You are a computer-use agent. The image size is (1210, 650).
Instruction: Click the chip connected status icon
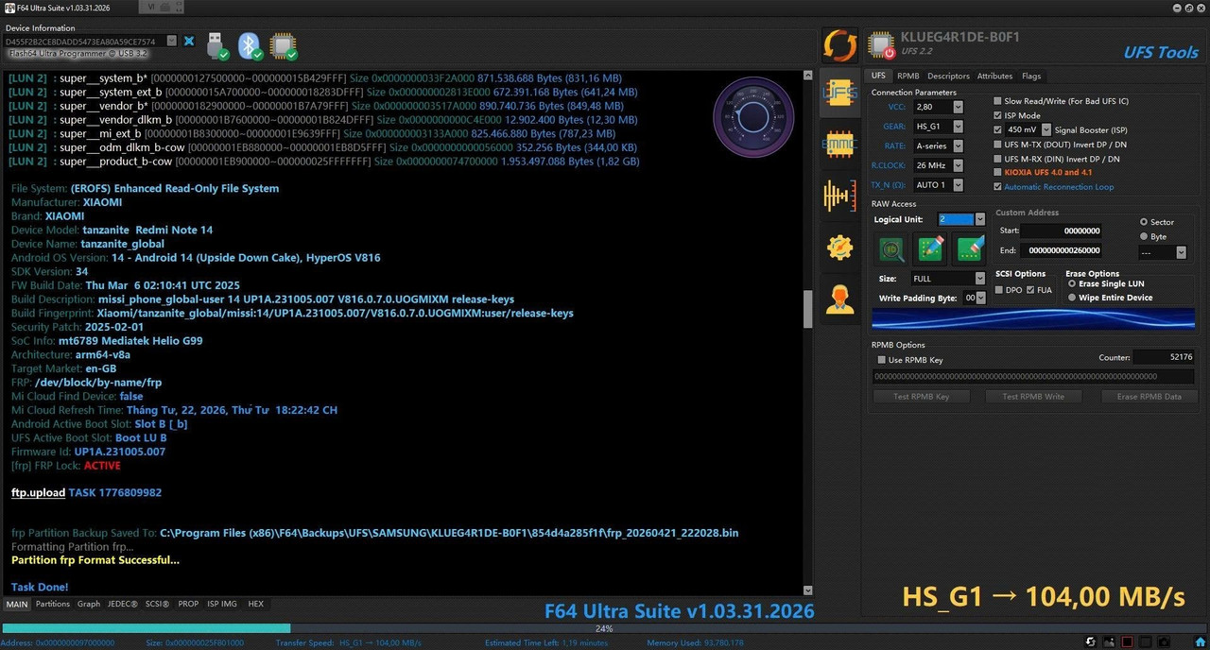(x=283, y=44)
